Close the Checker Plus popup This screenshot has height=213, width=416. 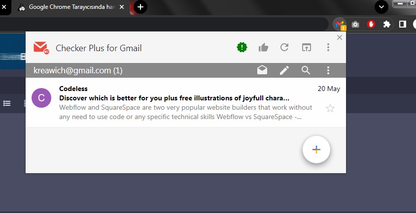339,37
